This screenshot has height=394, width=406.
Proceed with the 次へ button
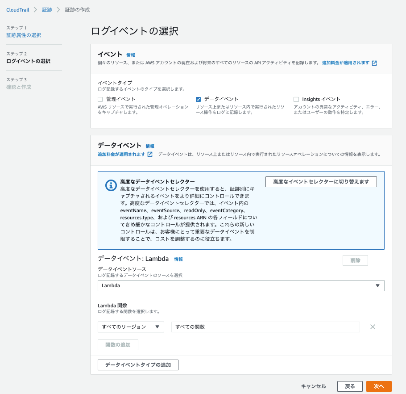click(378, 386)
